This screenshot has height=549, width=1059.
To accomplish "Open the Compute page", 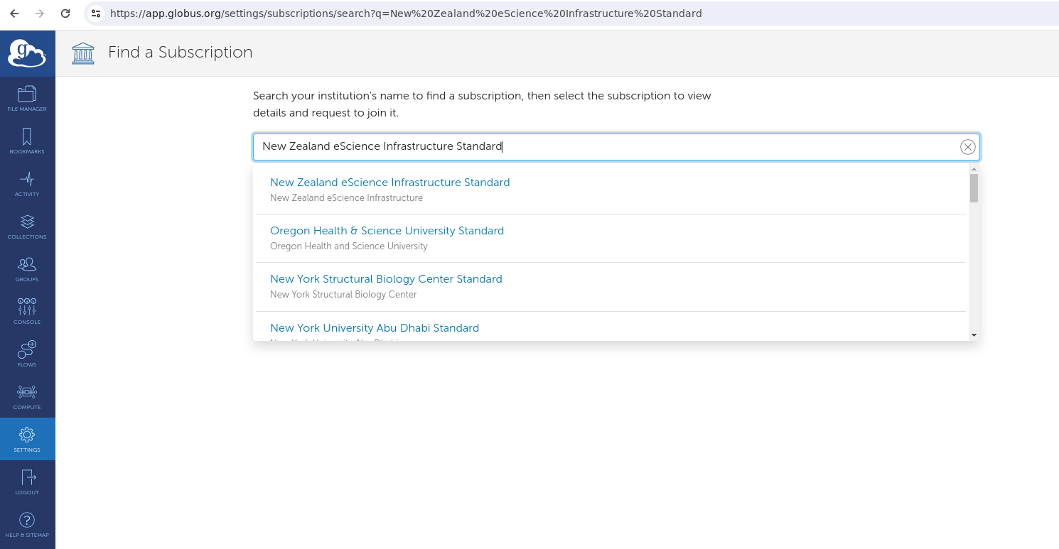I will [x=27, y=396].
